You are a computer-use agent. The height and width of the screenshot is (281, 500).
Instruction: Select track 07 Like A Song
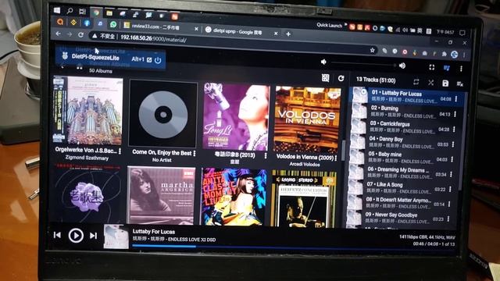(x=401, y=187)
